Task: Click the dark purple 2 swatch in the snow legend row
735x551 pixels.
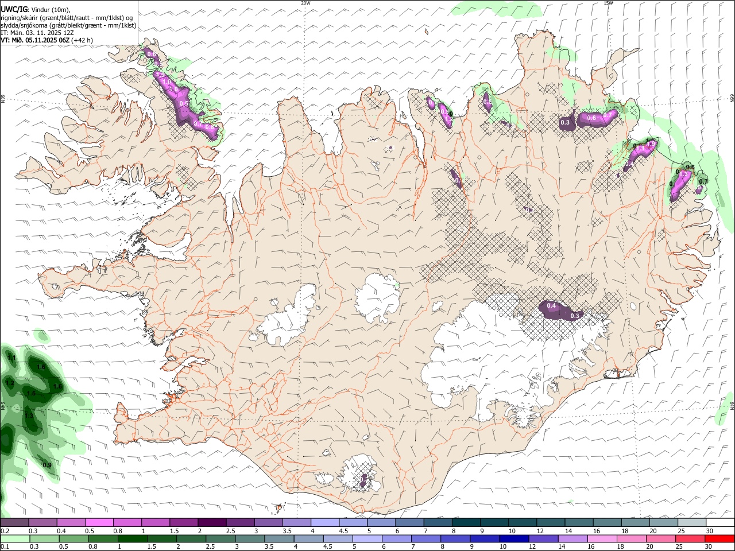Action: (x=212, y=523)
